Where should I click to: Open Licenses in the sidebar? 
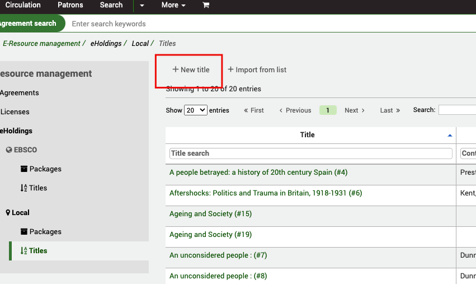[x=15, y=112]
